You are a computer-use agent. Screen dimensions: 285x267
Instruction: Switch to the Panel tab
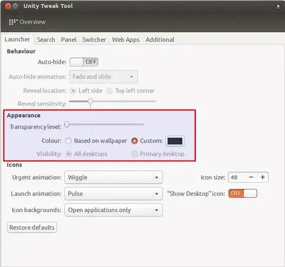coord(69,40)
